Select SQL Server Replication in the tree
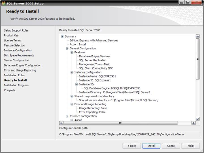This screenshot has width=204, height=153. [93, 60]
